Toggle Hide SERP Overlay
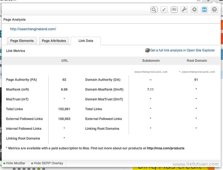This screenshot has height=170, width=223. [x=47, y=163]
